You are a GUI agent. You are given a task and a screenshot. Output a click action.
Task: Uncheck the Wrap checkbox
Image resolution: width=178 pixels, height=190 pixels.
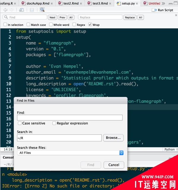(90, 24)
